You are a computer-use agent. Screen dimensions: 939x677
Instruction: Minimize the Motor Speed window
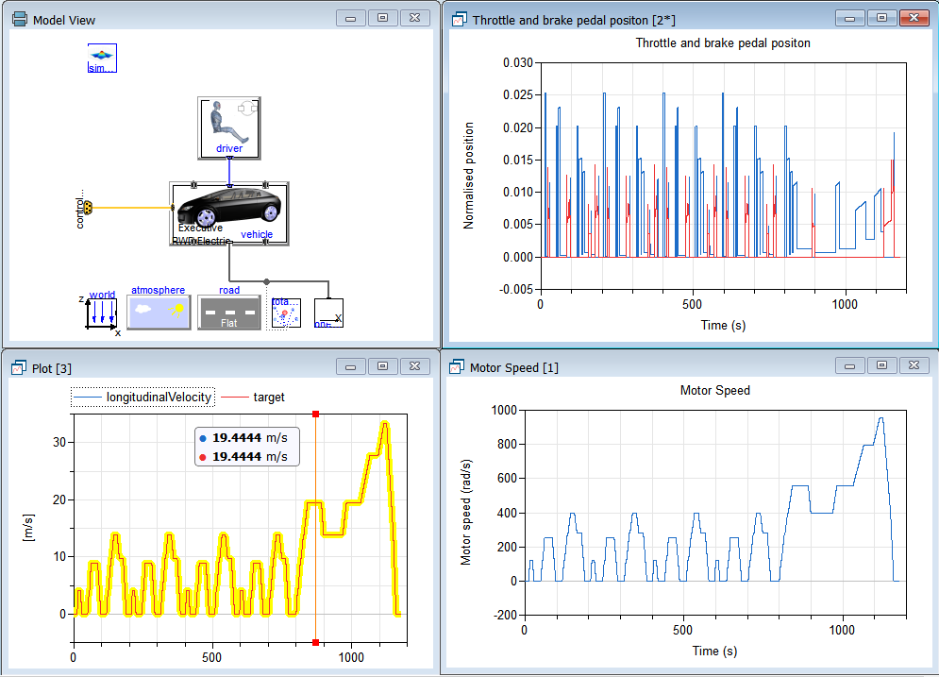pyautogui.click(x=849, y=365)
